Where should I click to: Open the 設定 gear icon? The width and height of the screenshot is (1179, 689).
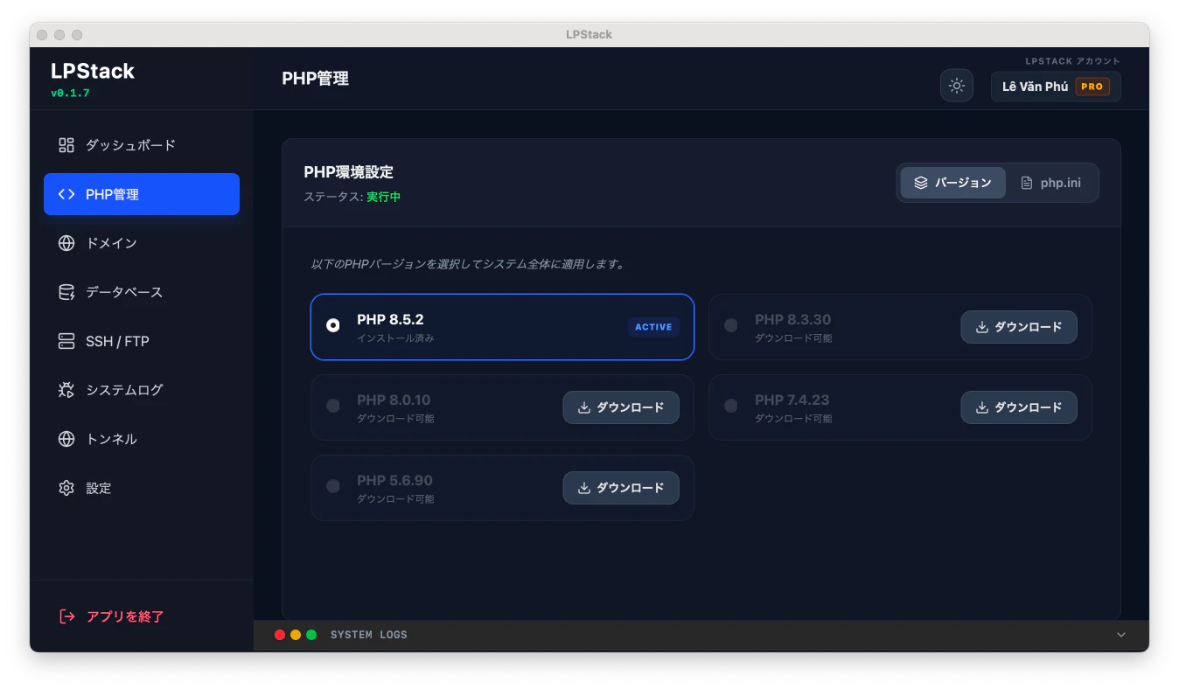(x=66, y=488)
